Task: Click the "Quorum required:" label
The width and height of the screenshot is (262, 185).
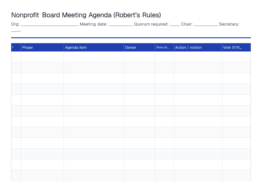Action: tap(151, 24)
